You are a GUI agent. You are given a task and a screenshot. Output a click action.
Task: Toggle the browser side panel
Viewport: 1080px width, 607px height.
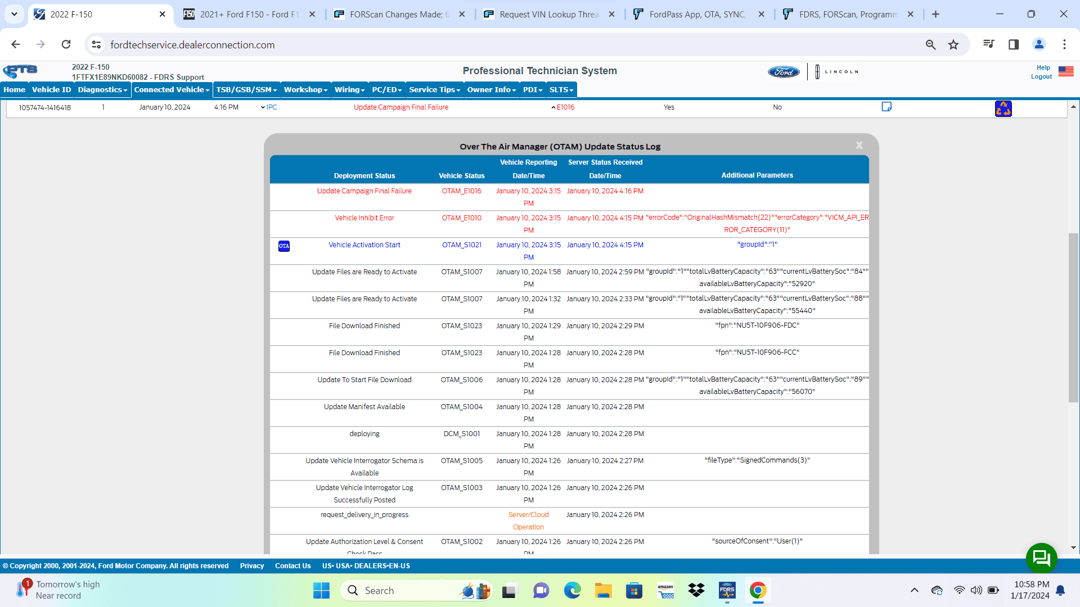point(1014,44)
